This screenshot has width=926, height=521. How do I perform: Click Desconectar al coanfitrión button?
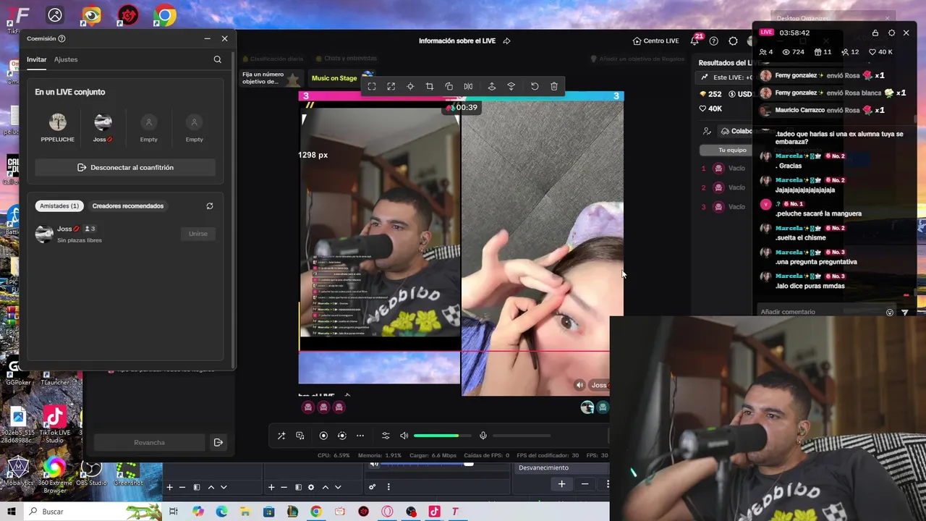(125, 167)
